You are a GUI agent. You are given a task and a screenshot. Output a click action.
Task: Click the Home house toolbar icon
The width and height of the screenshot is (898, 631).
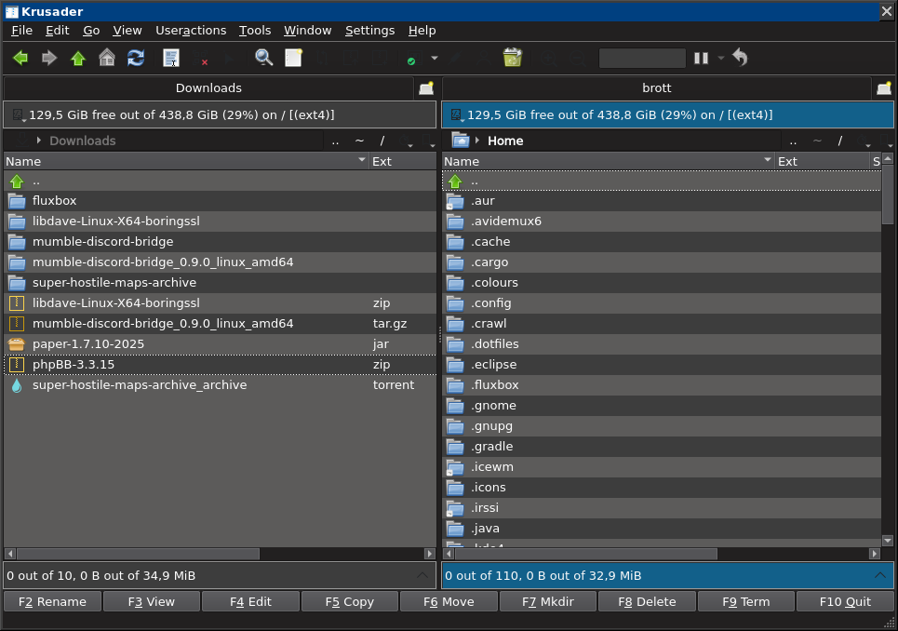[x=106, y=58]
